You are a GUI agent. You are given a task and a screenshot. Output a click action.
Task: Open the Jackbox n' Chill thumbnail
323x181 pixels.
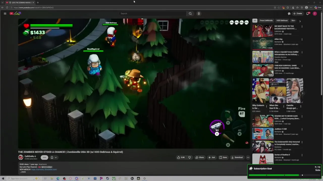263,133
